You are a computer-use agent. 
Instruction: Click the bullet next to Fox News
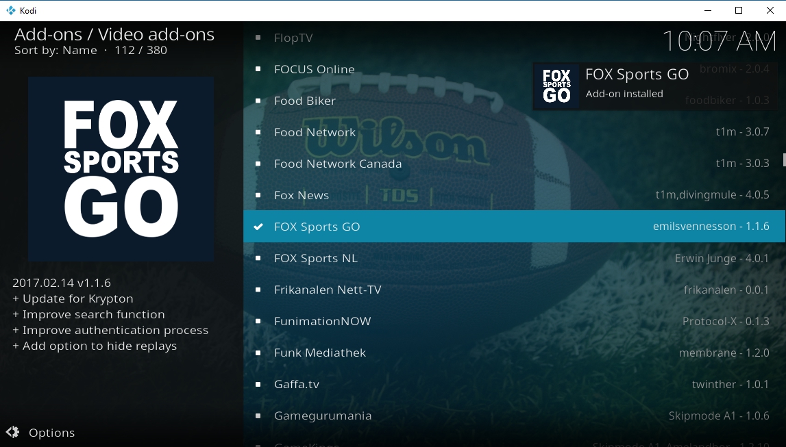coord(258,195)
